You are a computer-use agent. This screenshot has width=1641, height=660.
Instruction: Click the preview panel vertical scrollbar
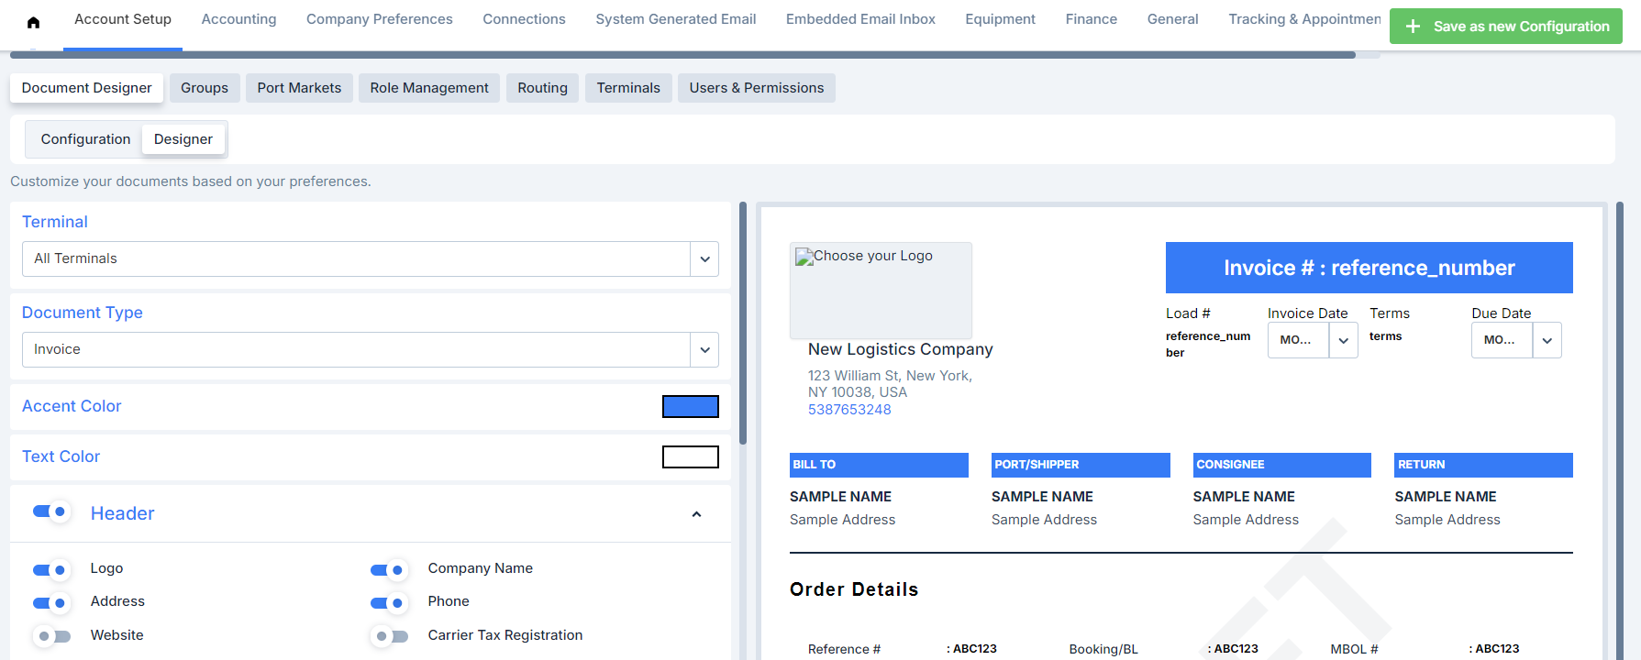pyautogui.click(x=1620, y=431)
